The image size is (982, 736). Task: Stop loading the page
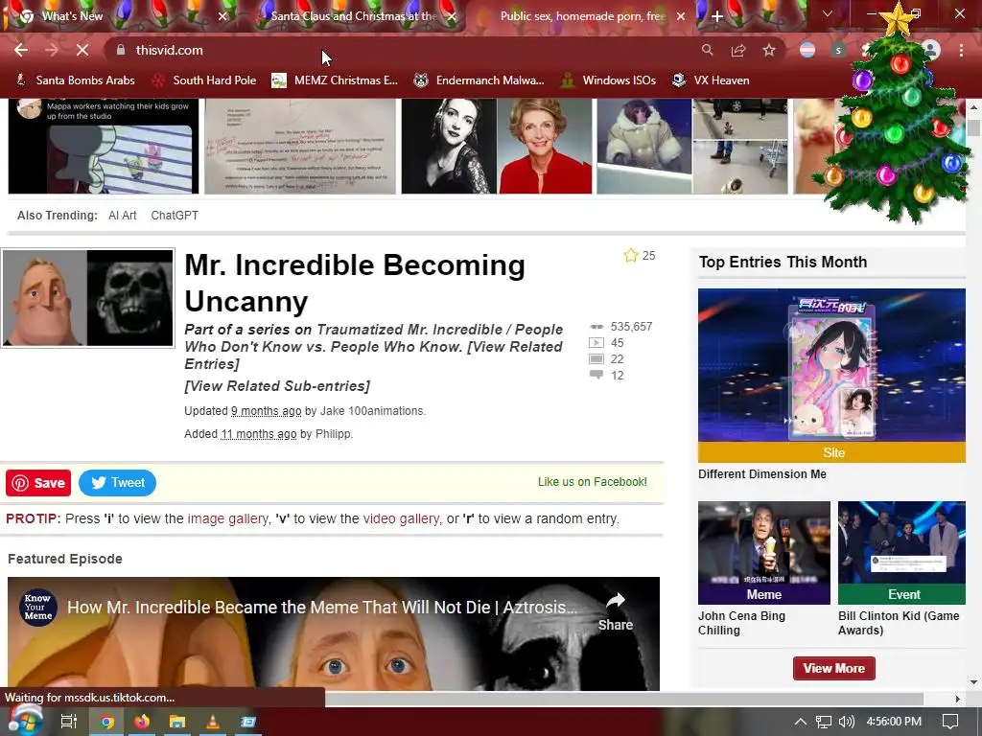(x=82, y=50)
